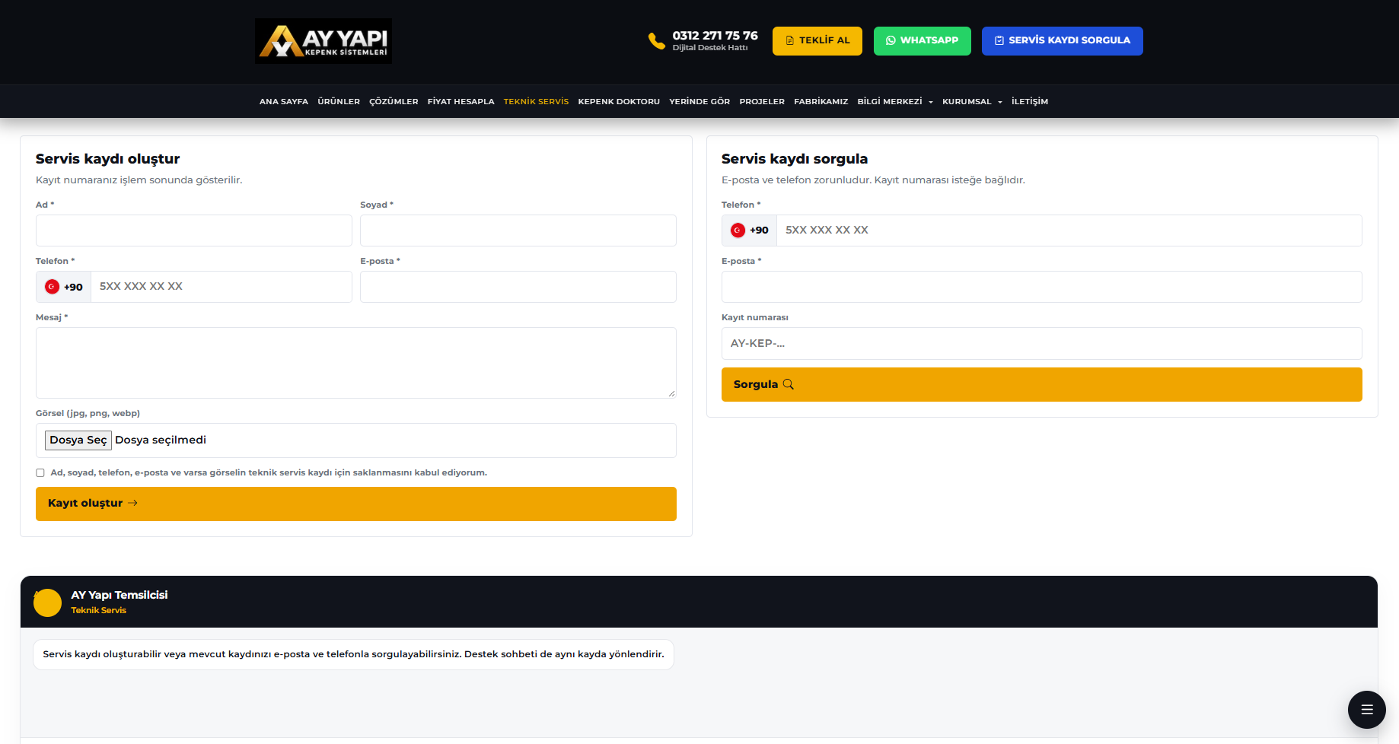The image size is (1399, 744).
Task: Focus the Kayıt numarası AY-KEP field
Action: click(1042, 343)
